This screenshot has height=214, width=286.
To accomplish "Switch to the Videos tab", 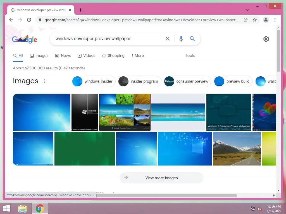I will 87,55.
